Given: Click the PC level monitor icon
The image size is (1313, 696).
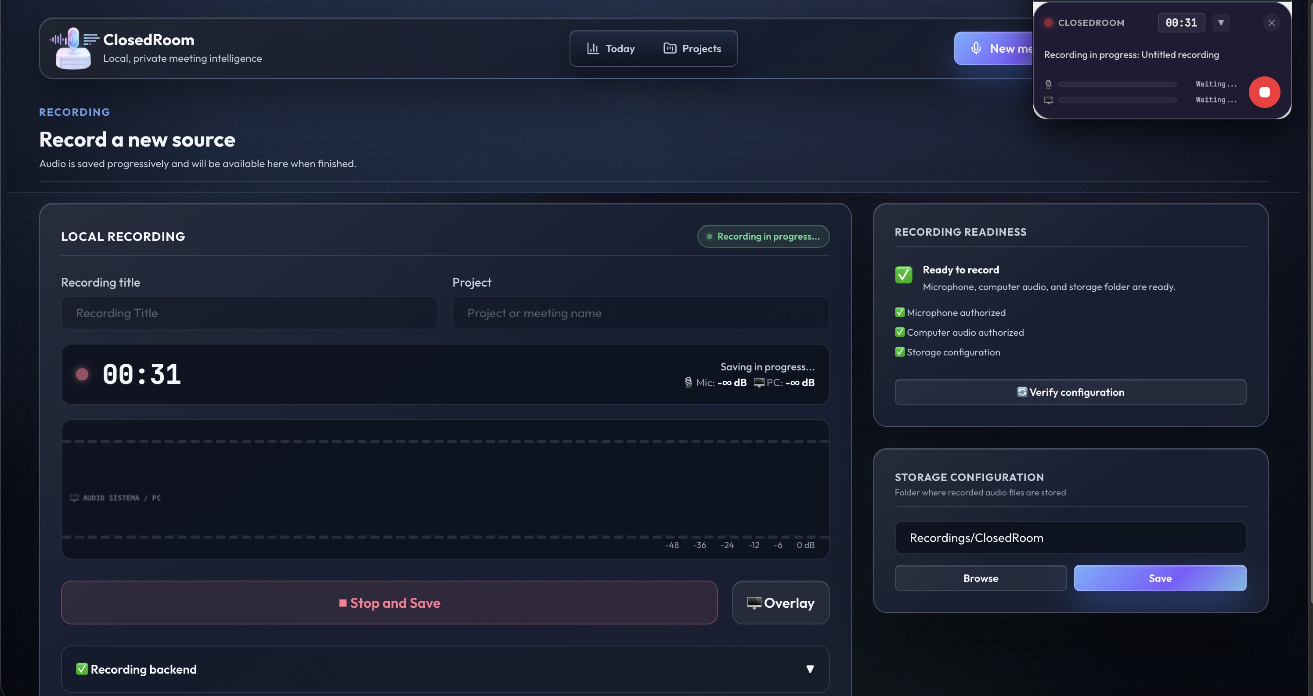Looking at the screenshot, I should (759, 382).
